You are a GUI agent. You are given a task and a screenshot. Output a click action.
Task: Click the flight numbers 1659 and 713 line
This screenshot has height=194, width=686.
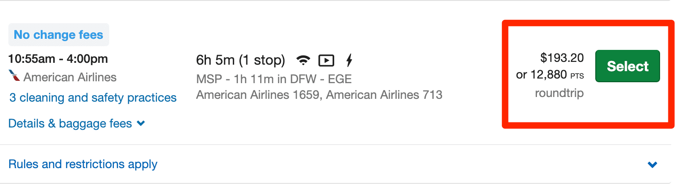click(319, 95)
